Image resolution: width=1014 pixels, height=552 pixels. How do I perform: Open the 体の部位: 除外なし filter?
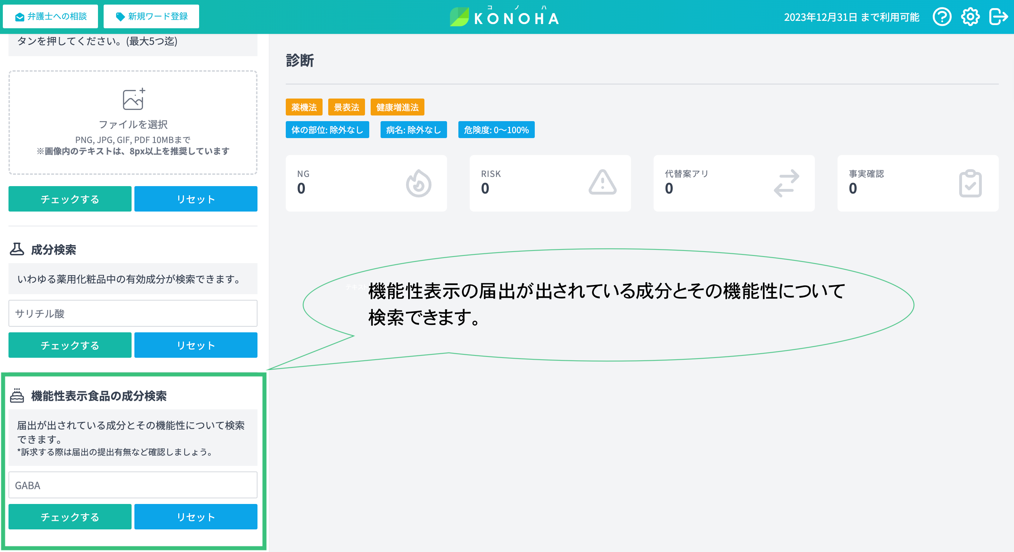[x=327, y=130]
